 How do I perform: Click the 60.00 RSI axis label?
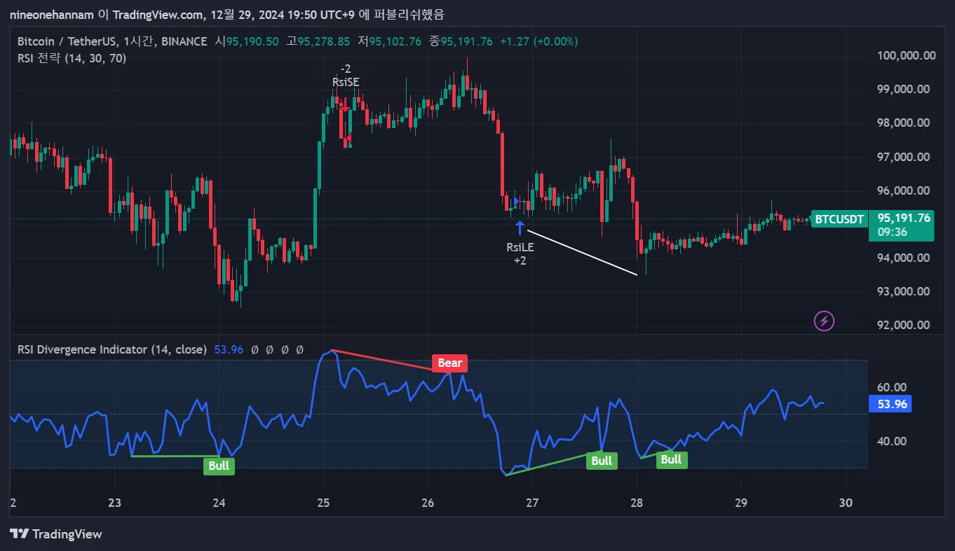(x=891, y=387)
